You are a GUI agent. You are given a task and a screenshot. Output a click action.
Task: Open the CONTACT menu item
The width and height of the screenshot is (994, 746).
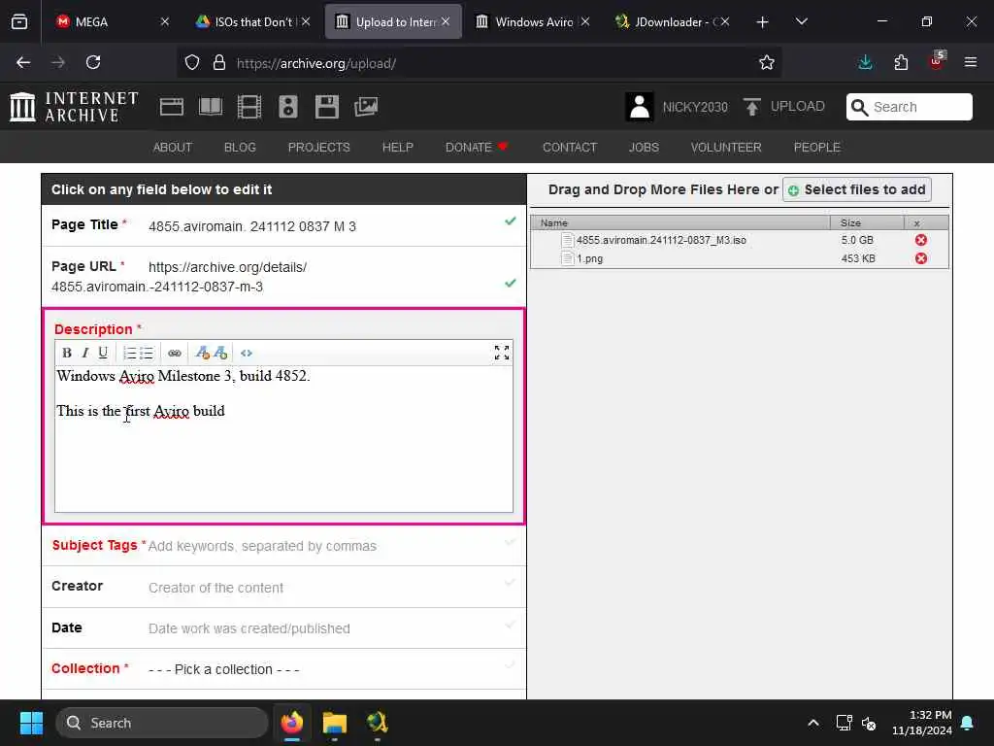569,148
